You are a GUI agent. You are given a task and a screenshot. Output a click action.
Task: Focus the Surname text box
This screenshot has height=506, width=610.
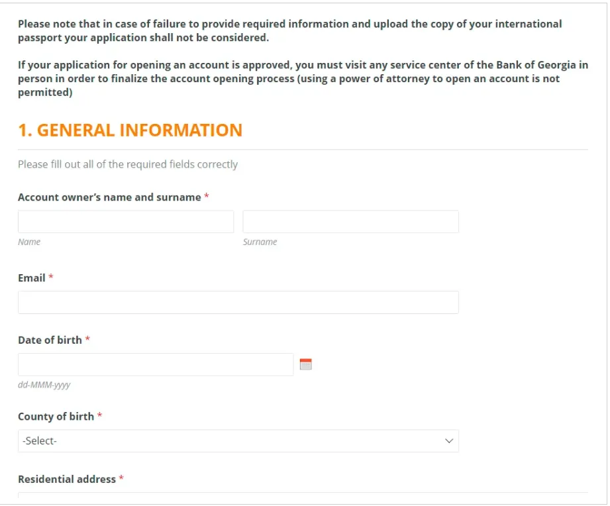[350, 222]
